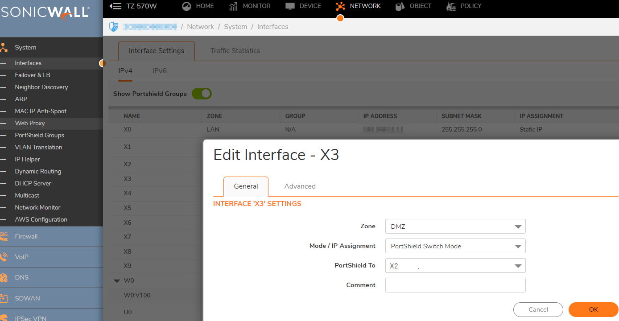Select Web Proxy in the sidebar

click(30, 123)
